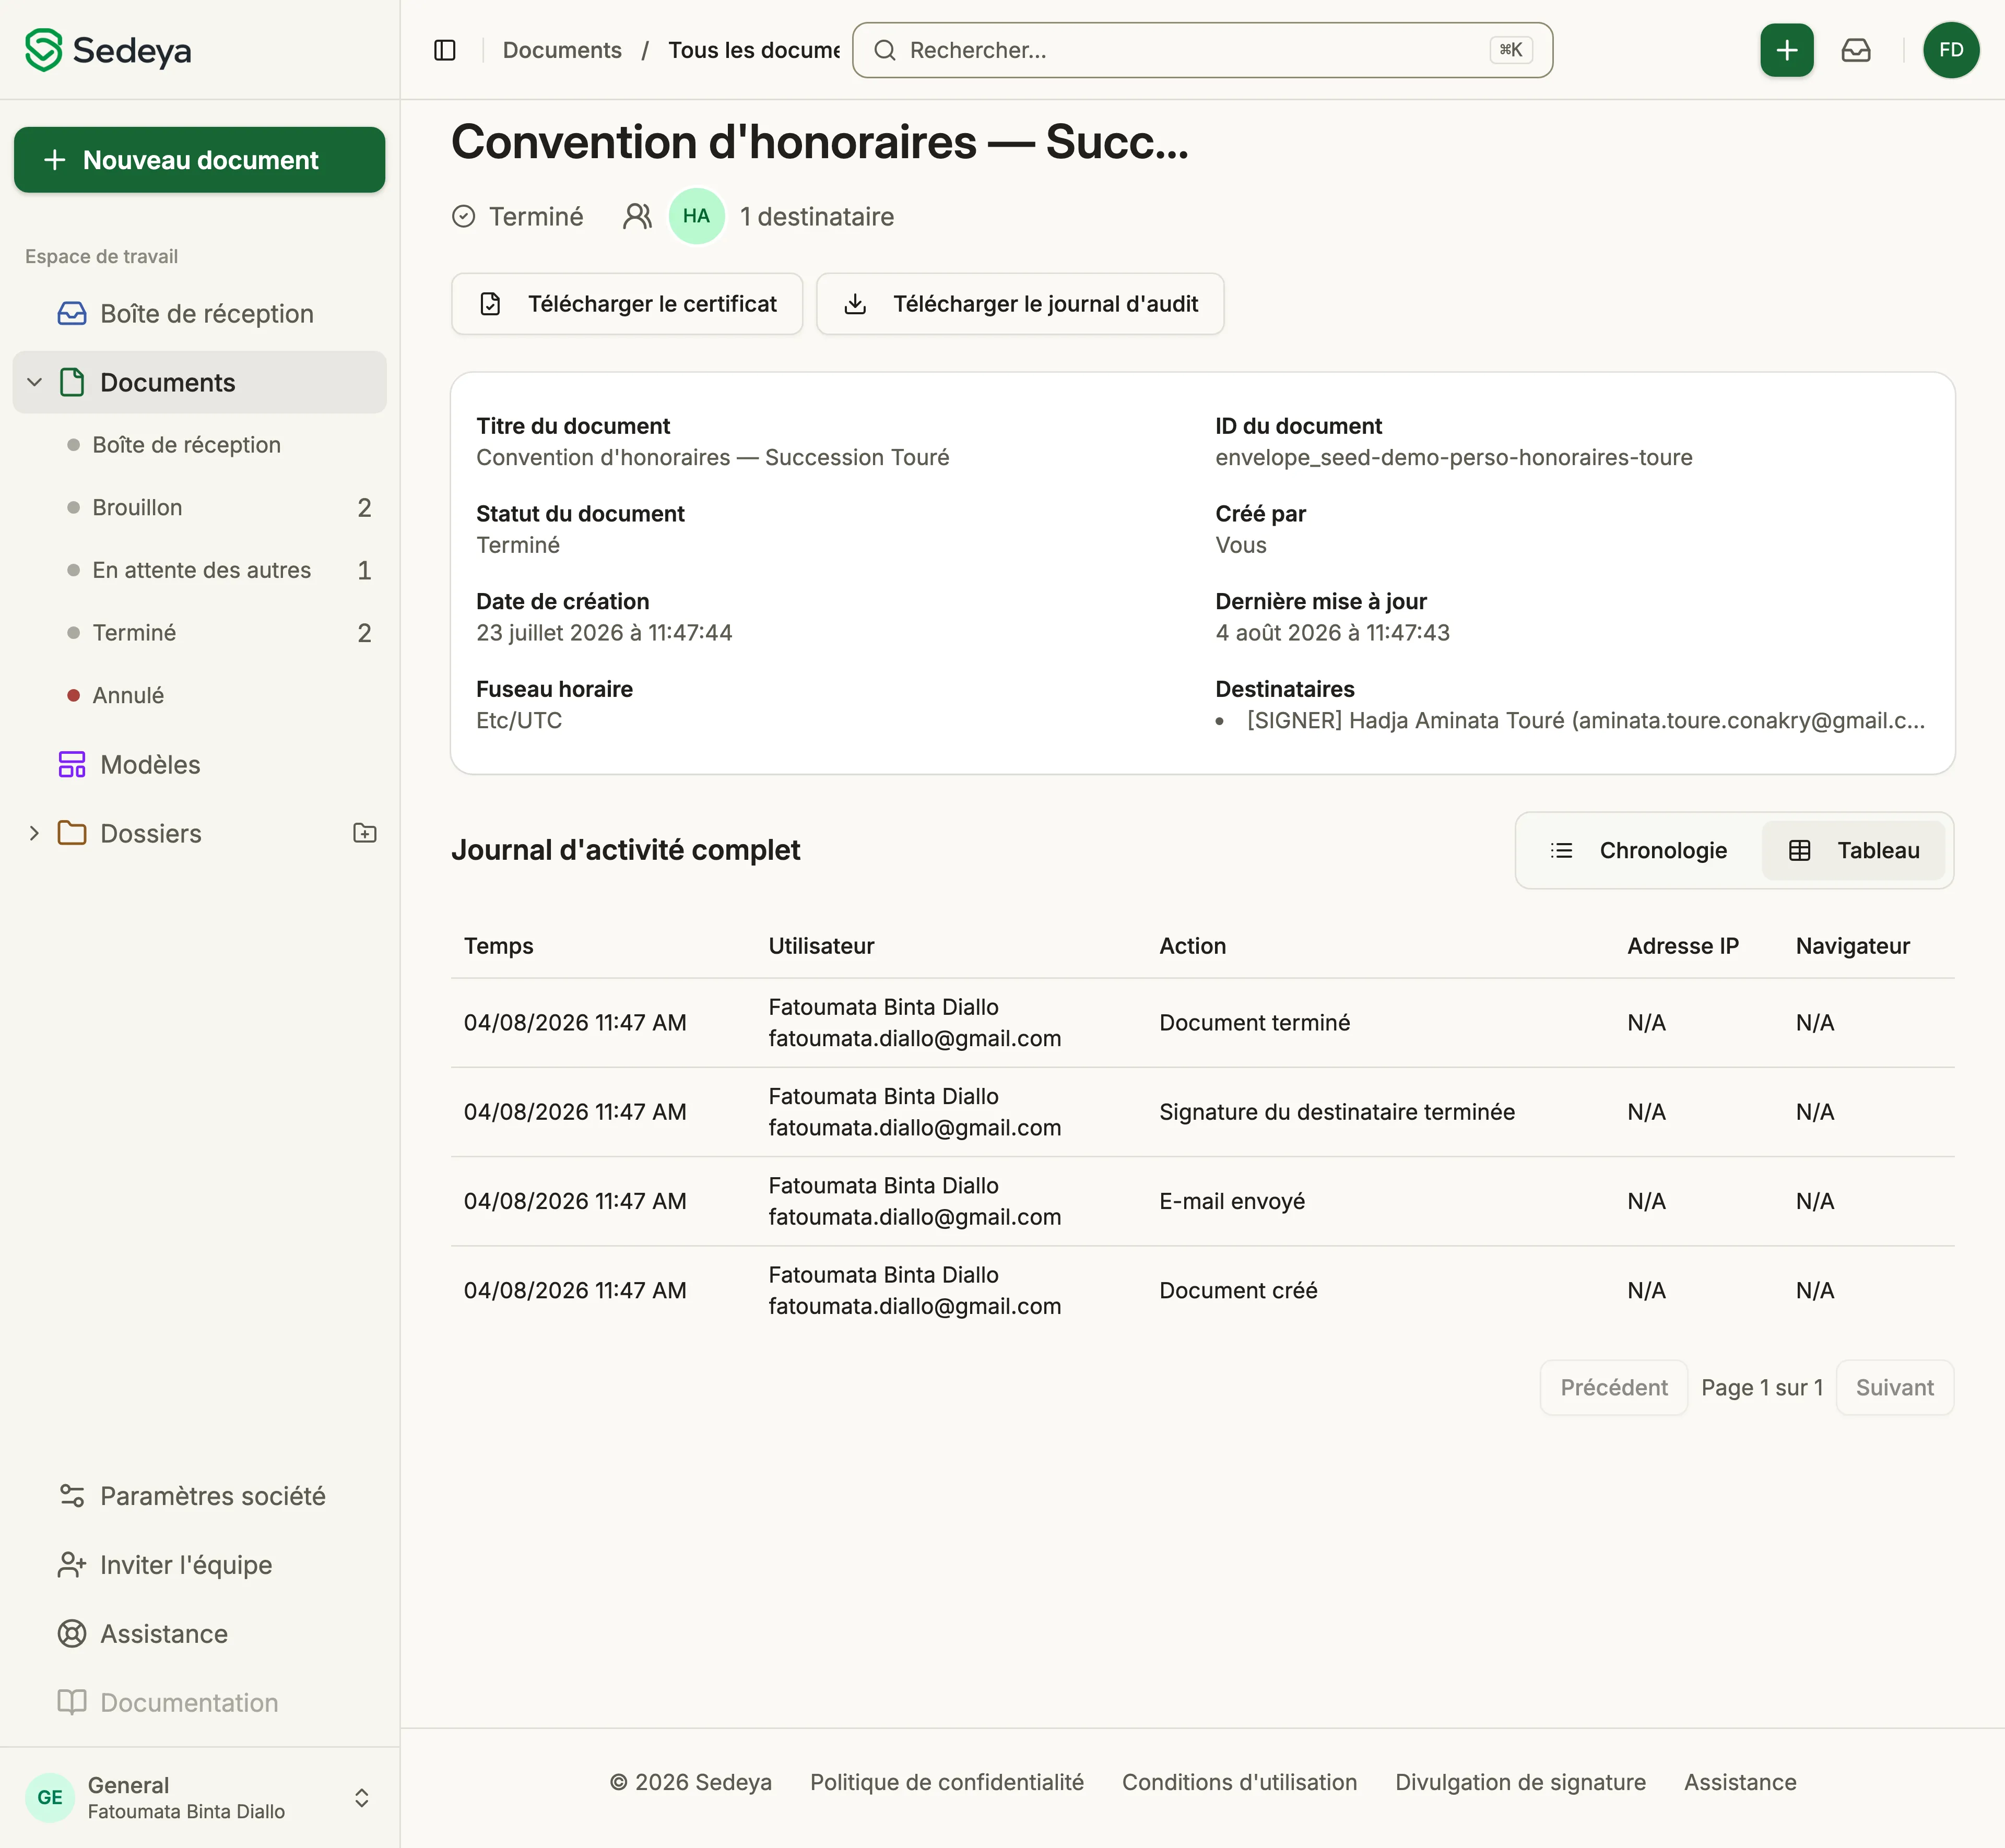Open the Terminé documents list
The image size is (2005, 1848).
(220, 633)
